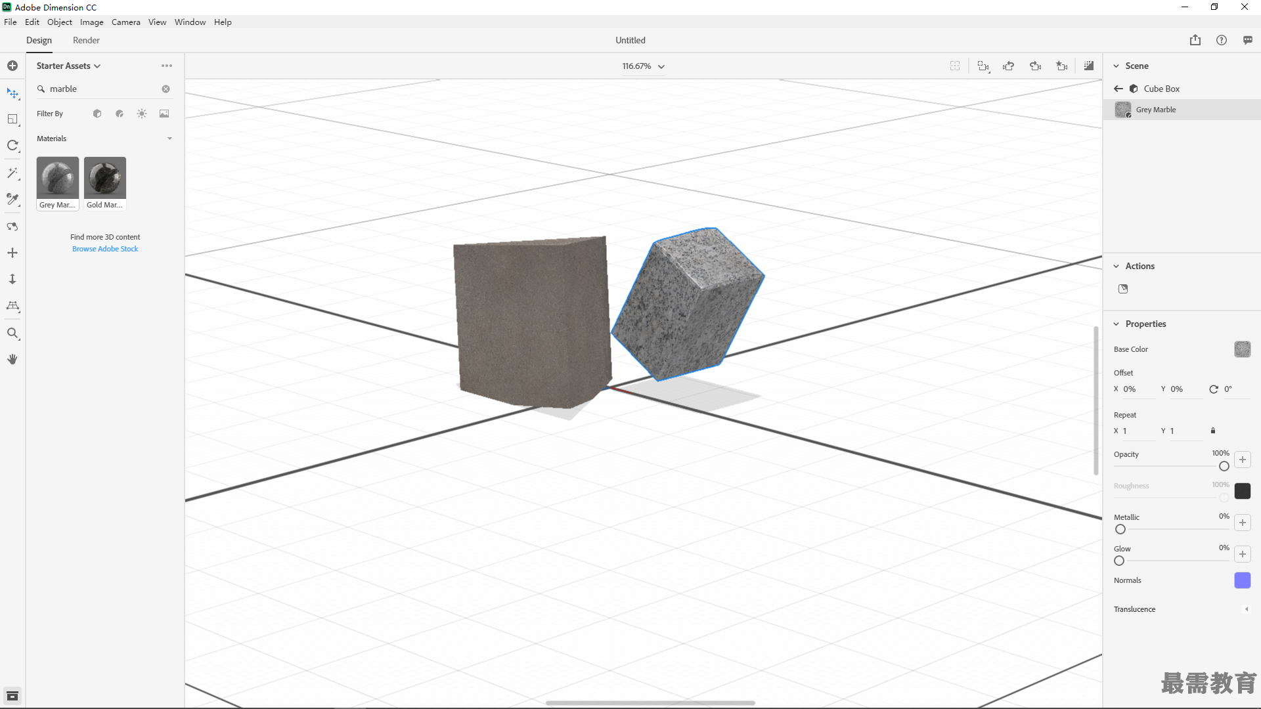1261x709 pixels.
Task: Toggle the content panel icon at bottom left
Action: click(x=12, y=696)
